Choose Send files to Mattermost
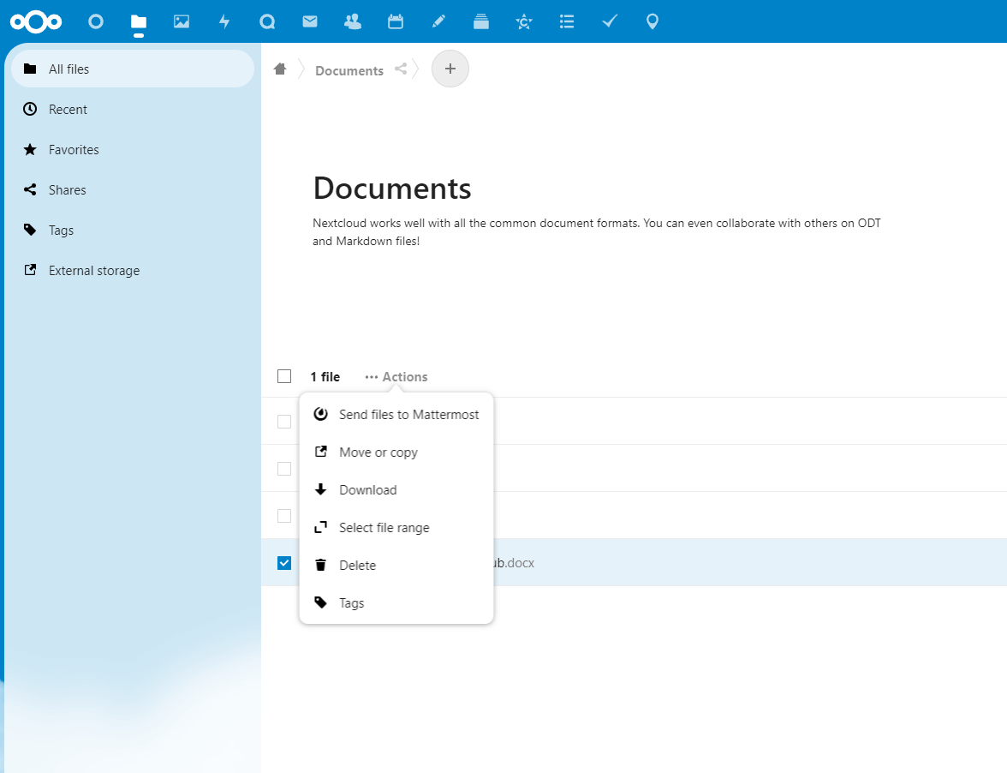 pyautogui.click(x=408, y=414)
